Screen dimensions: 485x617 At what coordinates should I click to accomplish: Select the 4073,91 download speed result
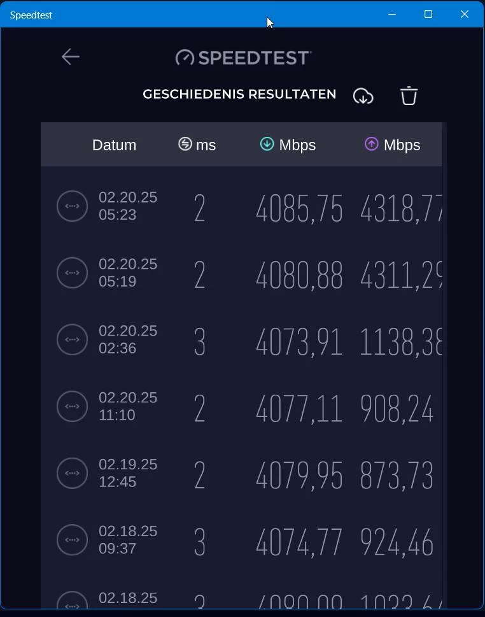tap(299, 342)
